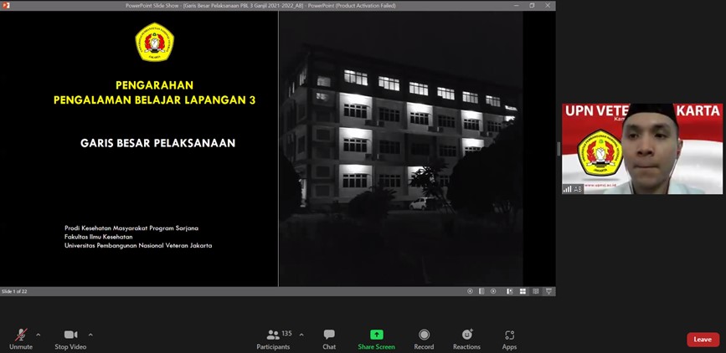726x353 pixels.
Task: Click the speaker's video thumbnail
Action: click(x=641, y=149)
